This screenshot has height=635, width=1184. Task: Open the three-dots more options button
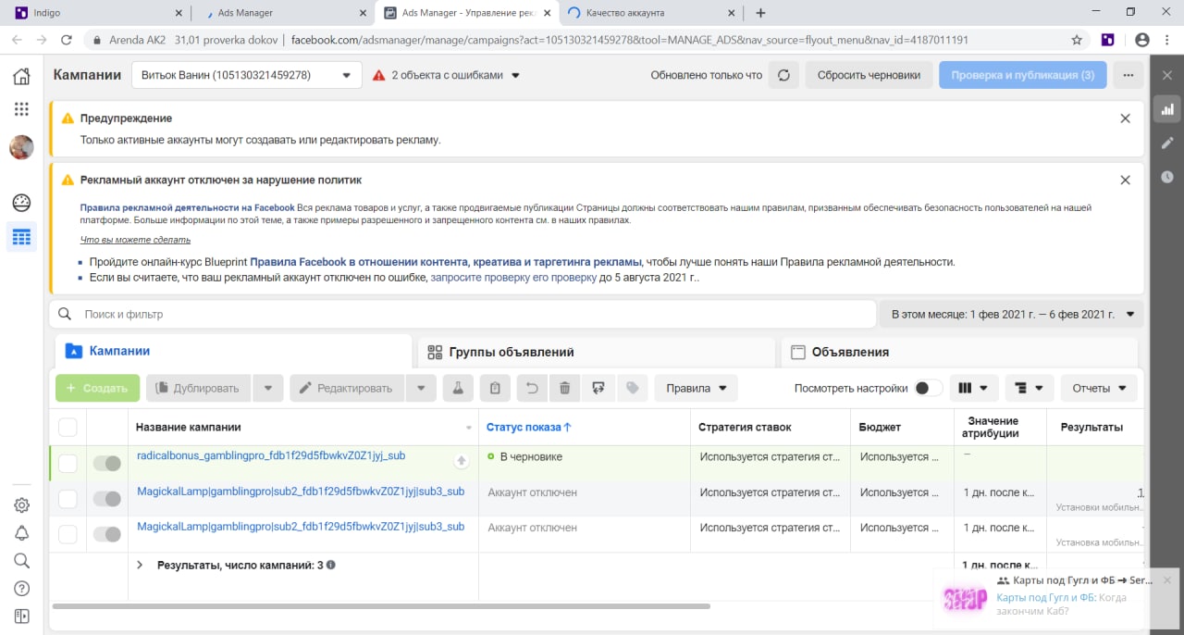[1128, 75]
